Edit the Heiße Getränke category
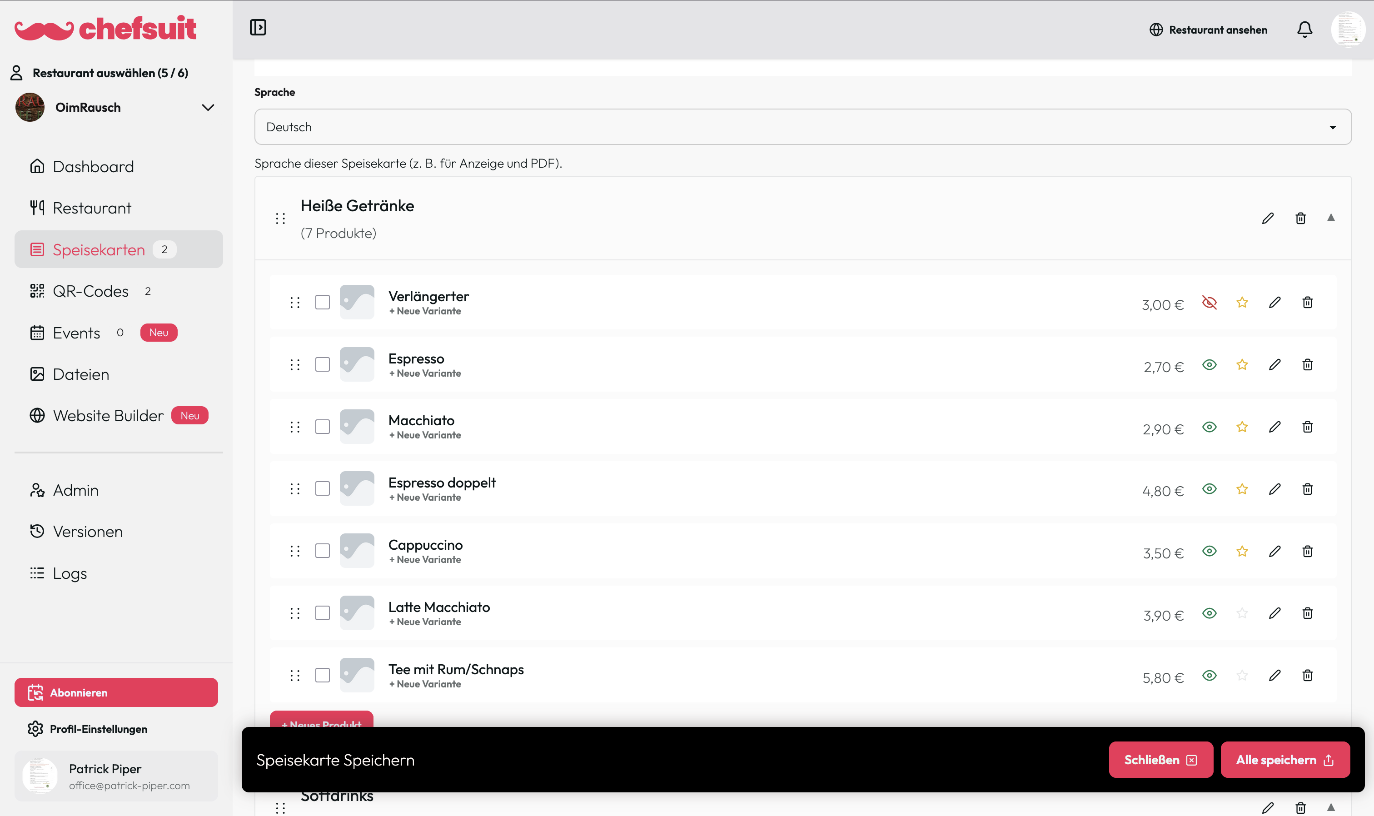 coord(1267,218)
